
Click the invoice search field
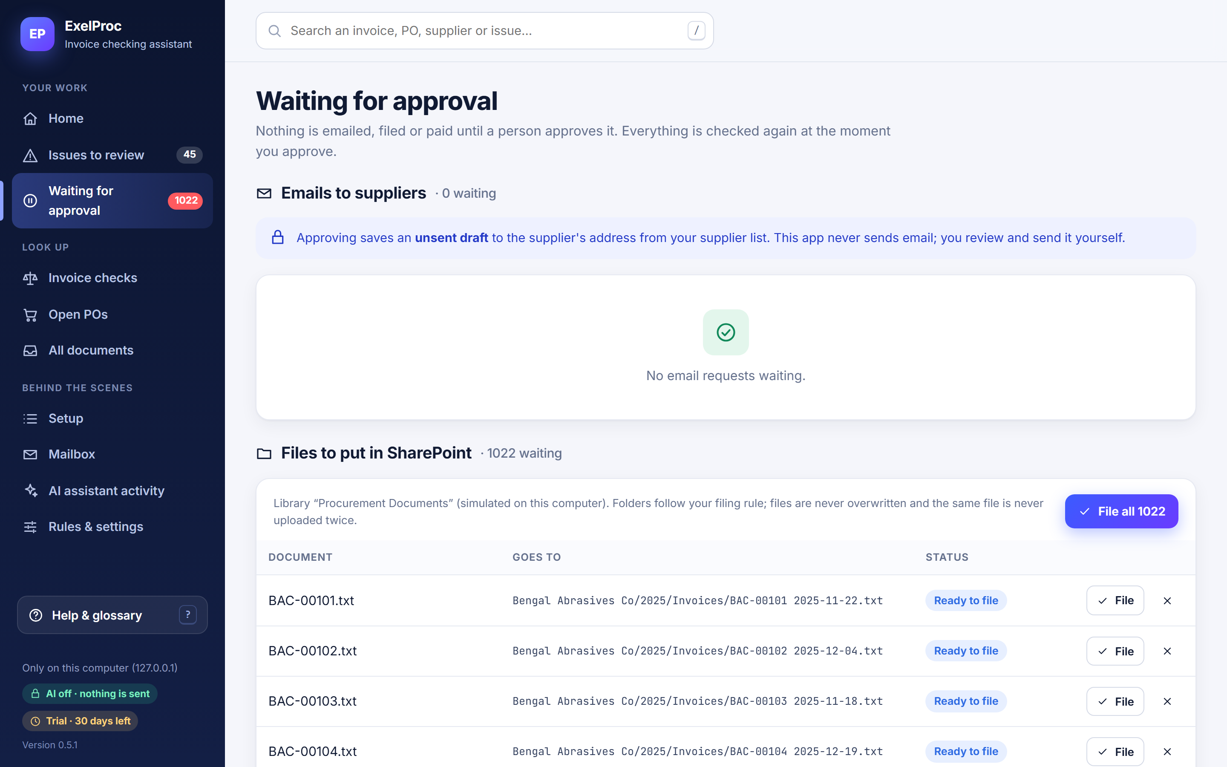(x=484, y=31)
